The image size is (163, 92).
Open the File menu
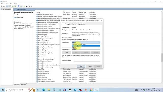2,4
